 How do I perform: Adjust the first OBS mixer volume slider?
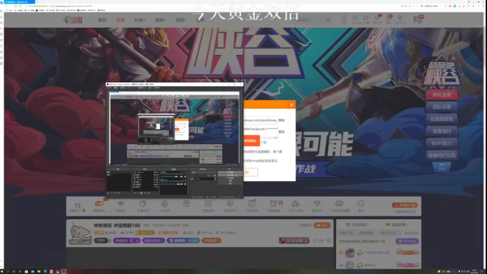point(170,177)
